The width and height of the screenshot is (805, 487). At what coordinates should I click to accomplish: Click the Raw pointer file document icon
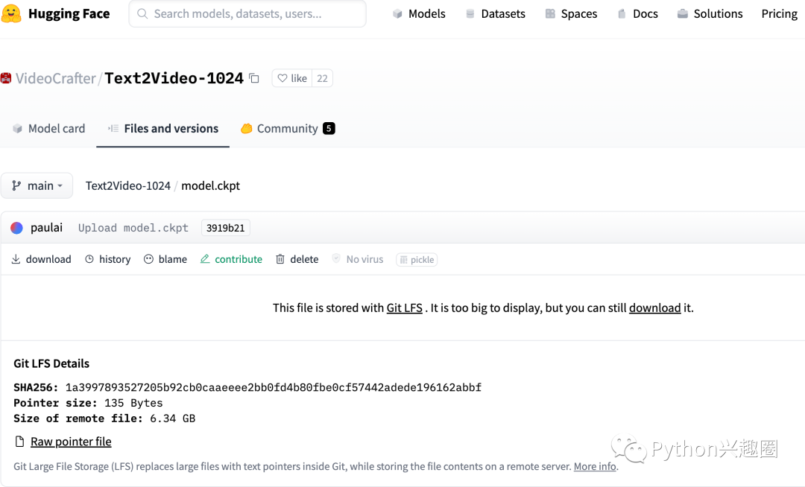[x=19, y=442]
